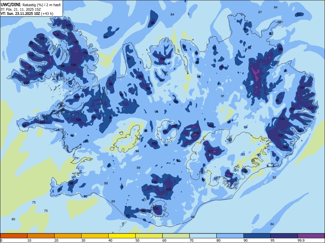Click the dark orange 0–10 legend swatch
Viewport: 325px width, 243px height.
pos(14,236)
